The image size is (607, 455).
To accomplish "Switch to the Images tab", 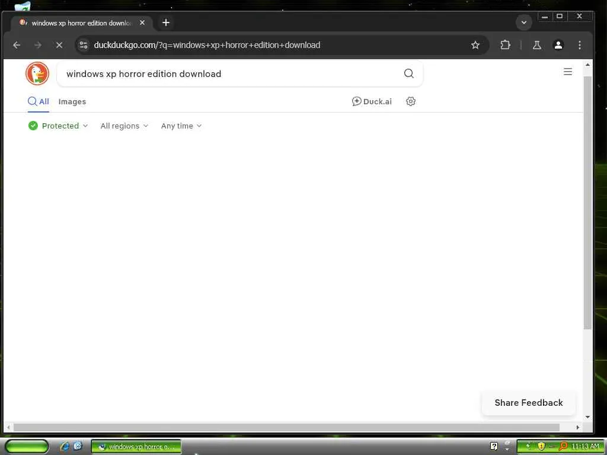I will click(72, 102).
